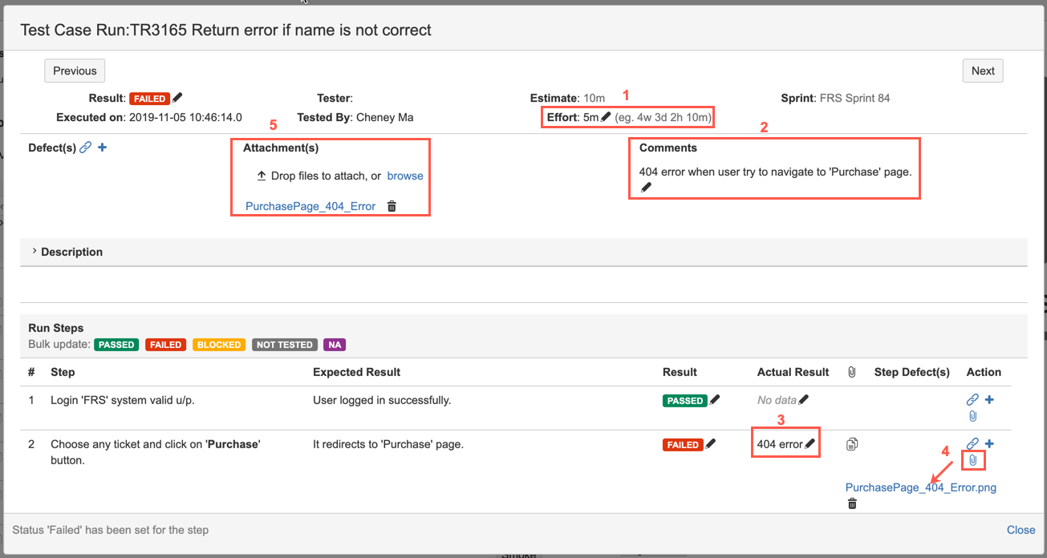Click step 2 link defect icon
This screenshot has width=1047, height=558.
(x=972, y=443)
